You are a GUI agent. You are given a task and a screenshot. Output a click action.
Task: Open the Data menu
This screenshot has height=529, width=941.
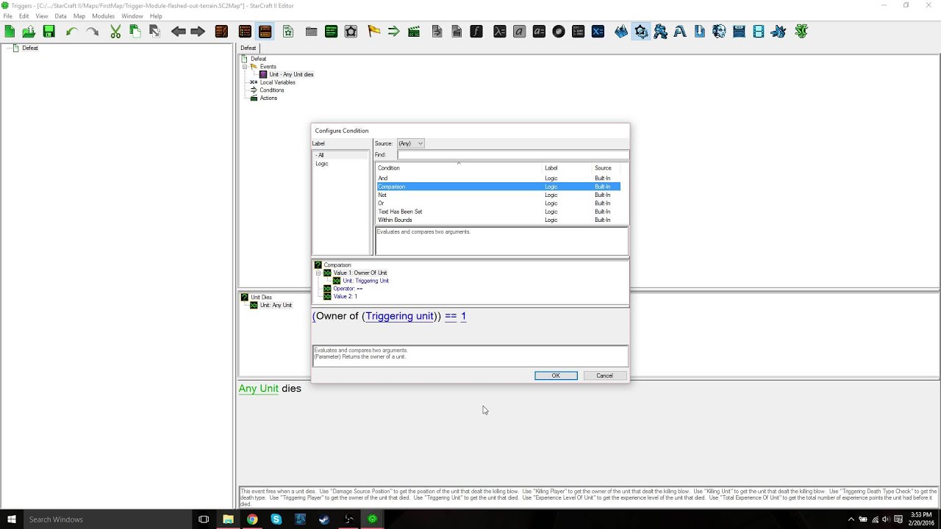[x=60, y=16]
